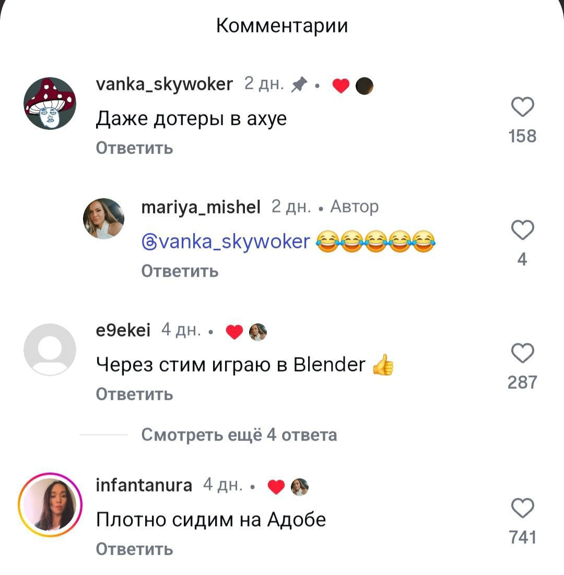Viewport: 564px width, 575px height.
Task: Open username mariya_mishel profile link
Action: coord(201,207)
